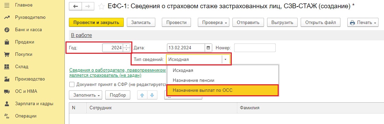Expand the Печать dropdown arrow
Viewport: 384px width, 124px height.
coord(375,23)
